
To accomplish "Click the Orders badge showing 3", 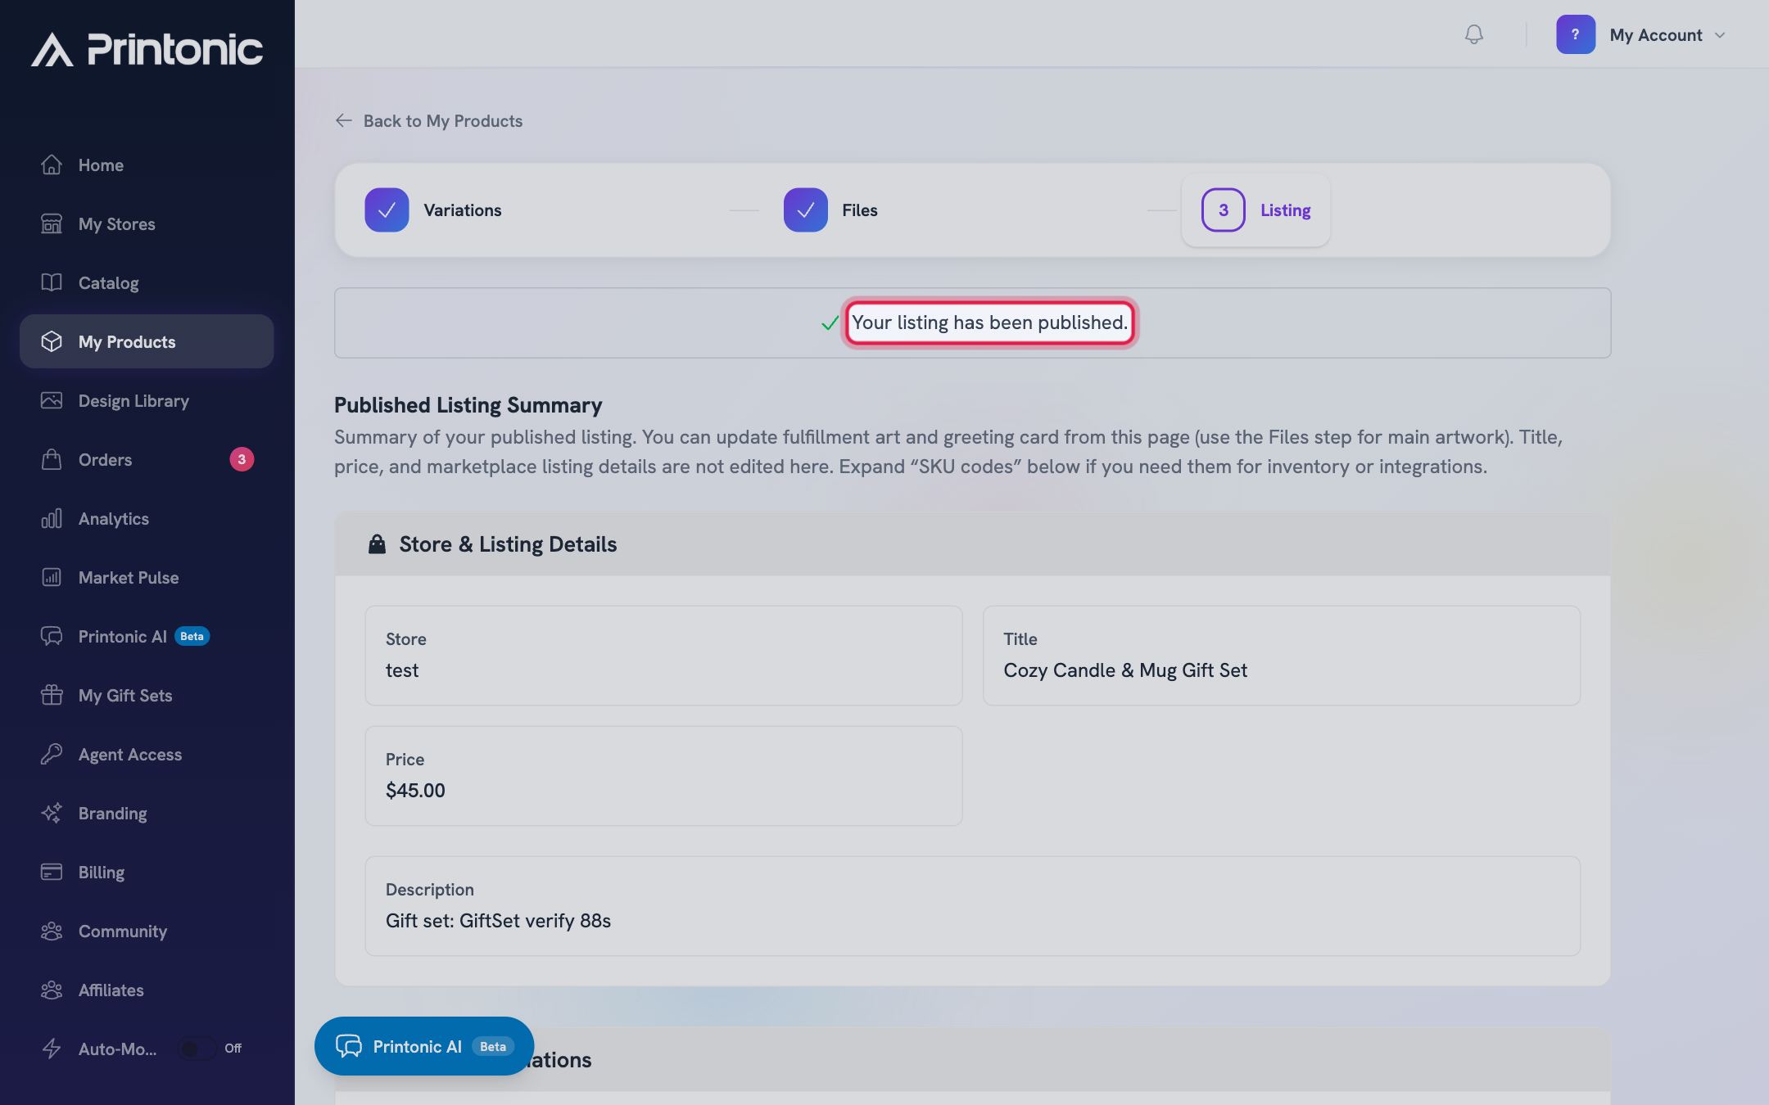I will [242, 459].
